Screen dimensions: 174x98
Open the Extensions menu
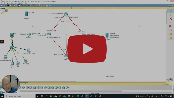tap(21, 3)
